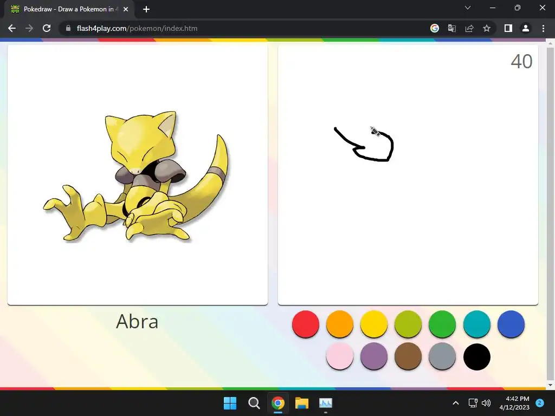Choose the blue color swatch
Viewport: 555px width, 416px height.
(x=511, y=324)
